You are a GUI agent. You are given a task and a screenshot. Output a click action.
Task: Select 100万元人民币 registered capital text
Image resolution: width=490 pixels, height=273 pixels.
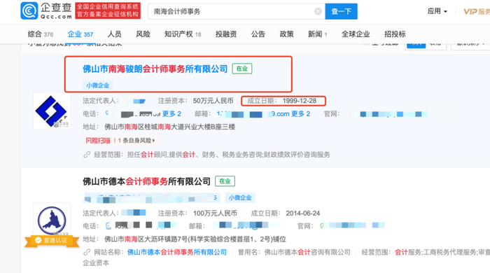coord(215,213)
